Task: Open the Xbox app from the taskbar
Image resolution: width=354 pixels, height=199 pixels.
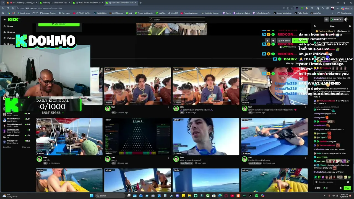Action: point(208,196)
